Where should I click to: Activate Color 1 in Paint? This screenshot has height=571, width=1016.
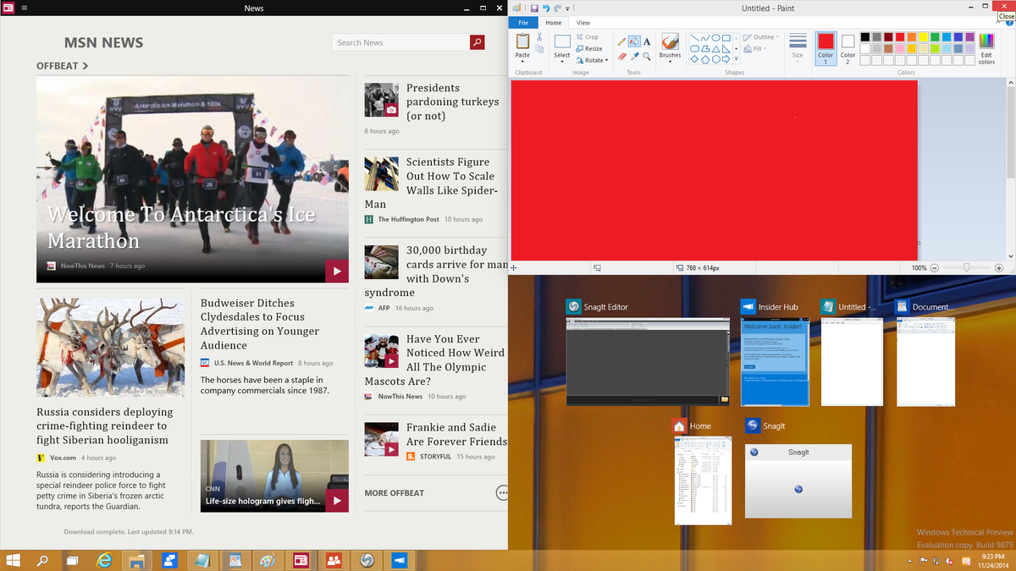click(x=825, y=48)
